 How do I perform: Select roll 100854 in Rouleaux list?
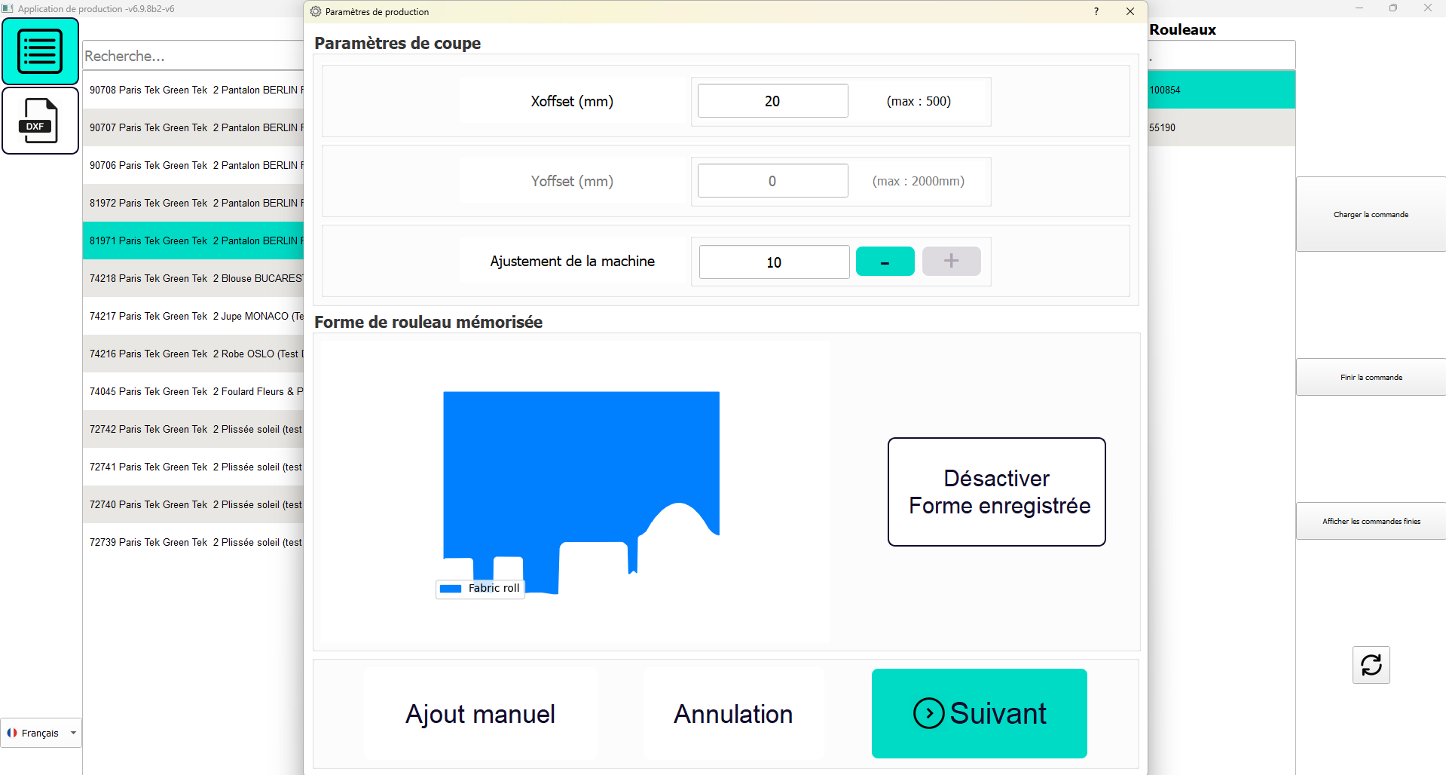click(1221, 90)
